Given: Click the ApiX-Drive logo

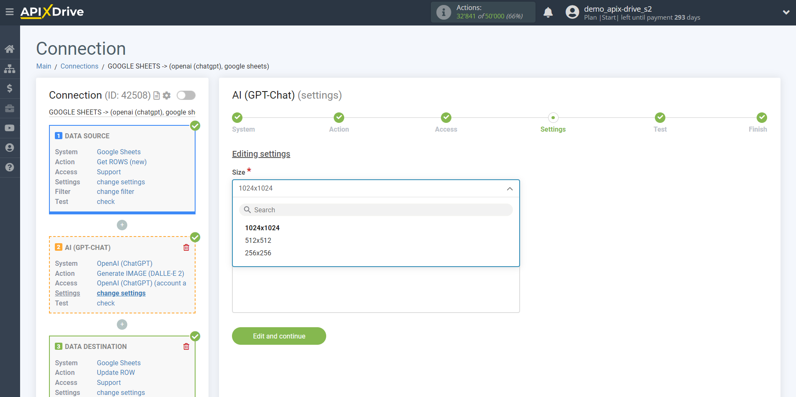Looking at the screenshot, I should (x=52, y=12).
